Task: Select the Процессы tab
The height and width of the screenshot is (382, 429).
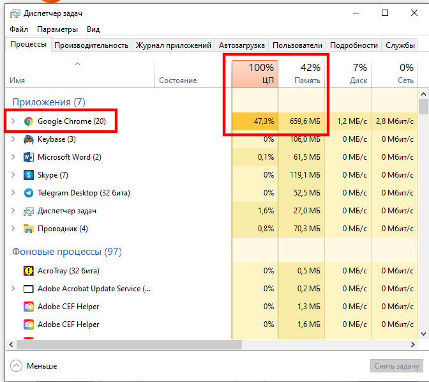Action: click(29, 44)
